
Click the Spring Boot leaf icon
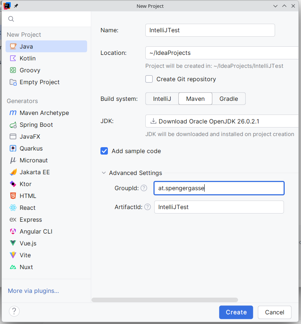[x=13, y=125]
